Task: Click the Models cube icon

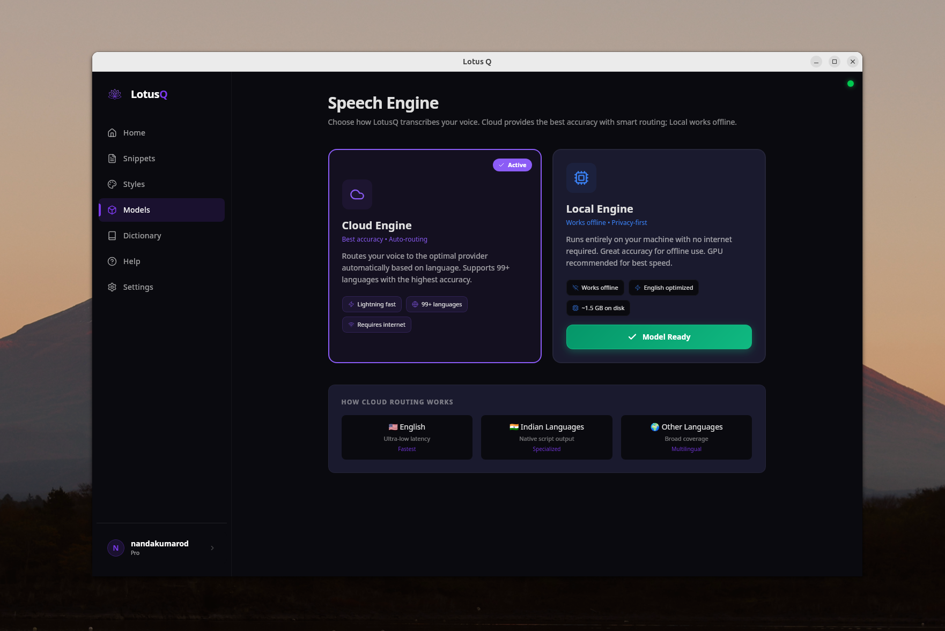Action: [x=113, y=210]
